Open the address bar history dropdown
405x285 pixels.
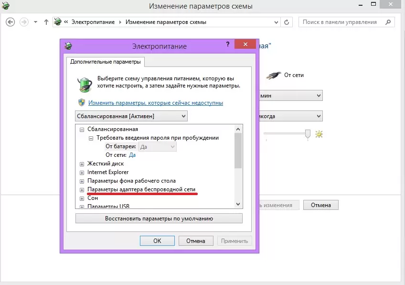point(276,22)
